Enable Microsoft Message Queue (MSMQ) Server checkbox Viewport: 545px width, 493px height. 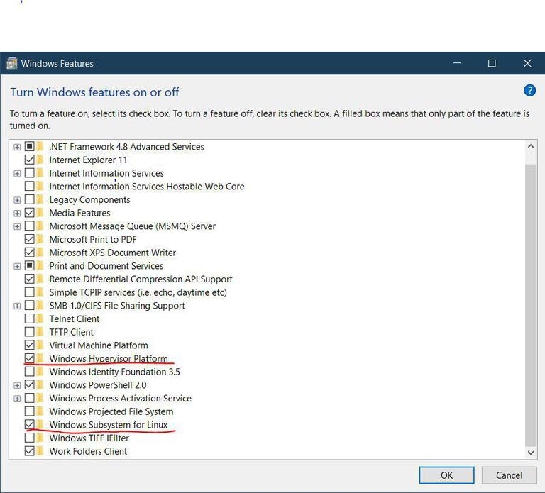click(x=30, y=226)
